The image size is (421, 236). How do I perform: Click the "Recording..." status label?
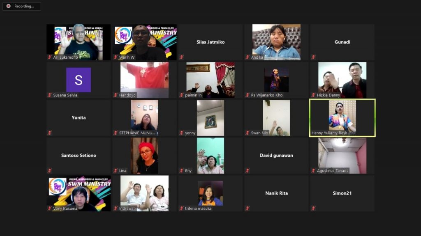pos(24,6)
